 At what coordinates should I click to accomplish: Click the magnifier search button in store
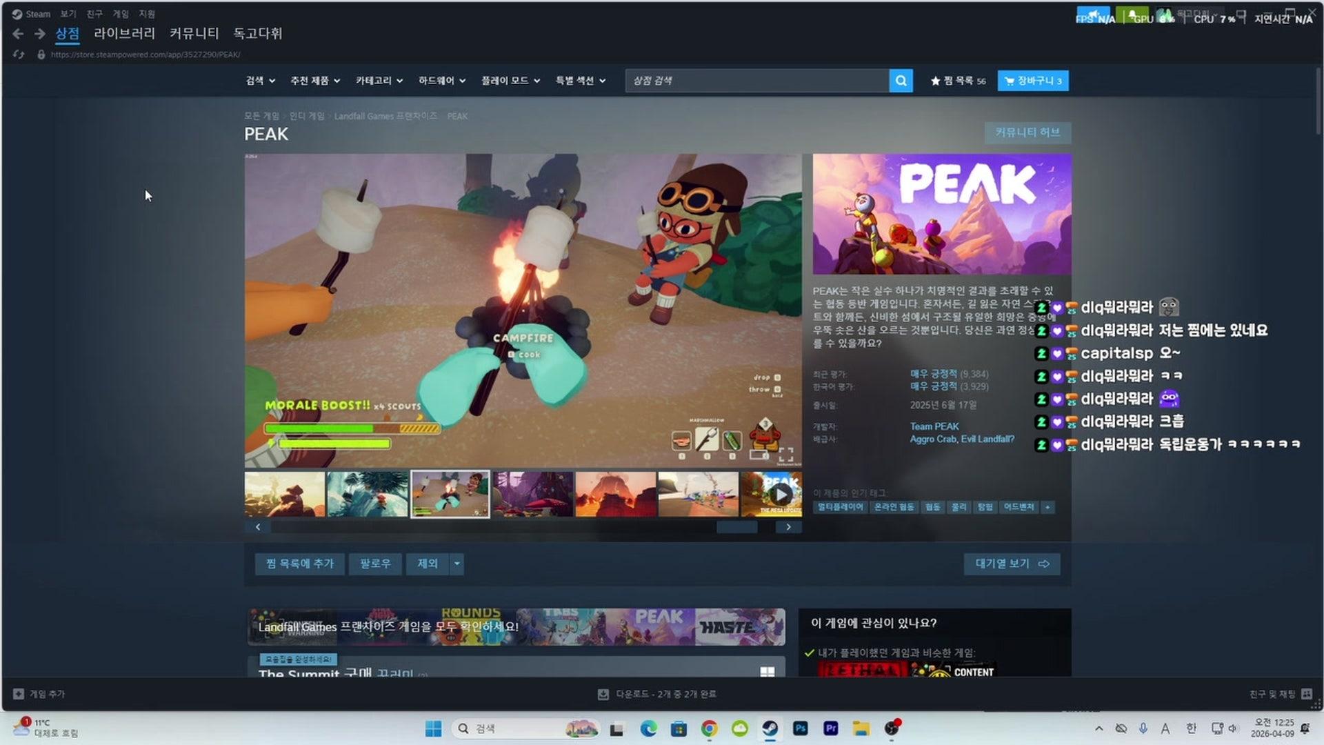coord(901,81)
